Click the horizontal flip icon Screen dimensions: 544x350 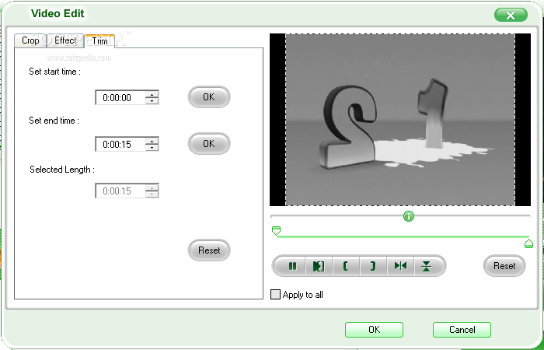(400, 266)
